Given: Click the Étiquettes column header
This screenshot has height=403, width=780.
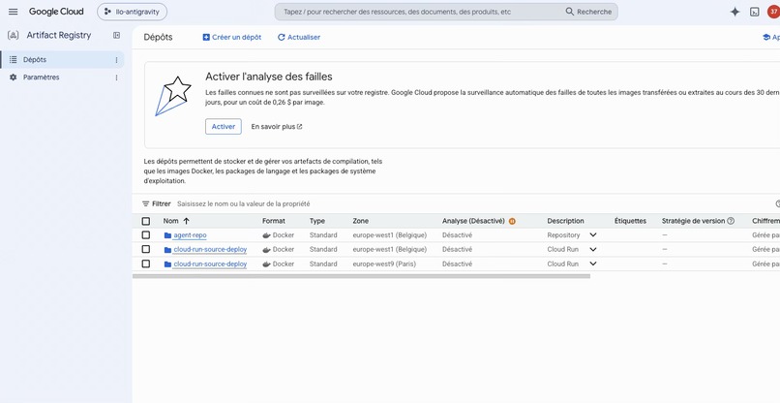Looking at the screenshot, I should (x=630, y=221).
